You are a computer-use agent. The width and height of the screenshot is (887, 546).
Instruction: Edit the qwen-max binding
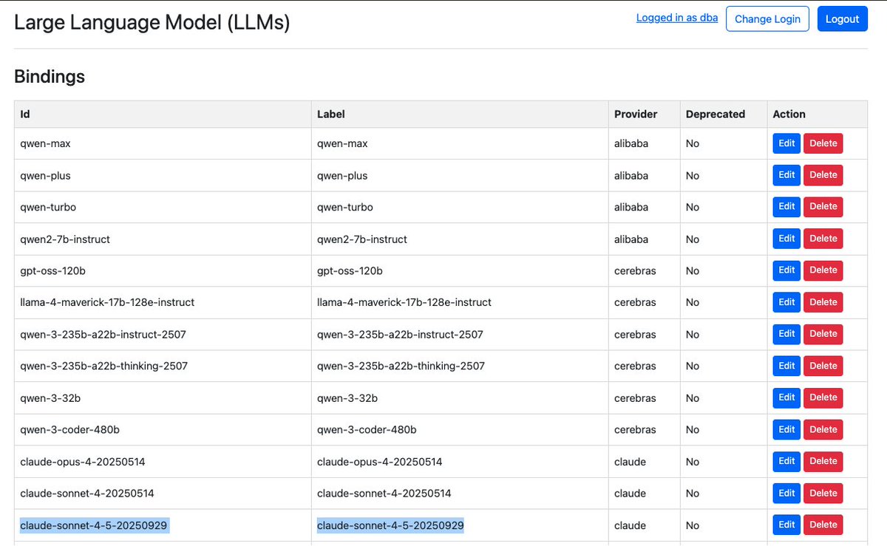[x=786, y=143]
